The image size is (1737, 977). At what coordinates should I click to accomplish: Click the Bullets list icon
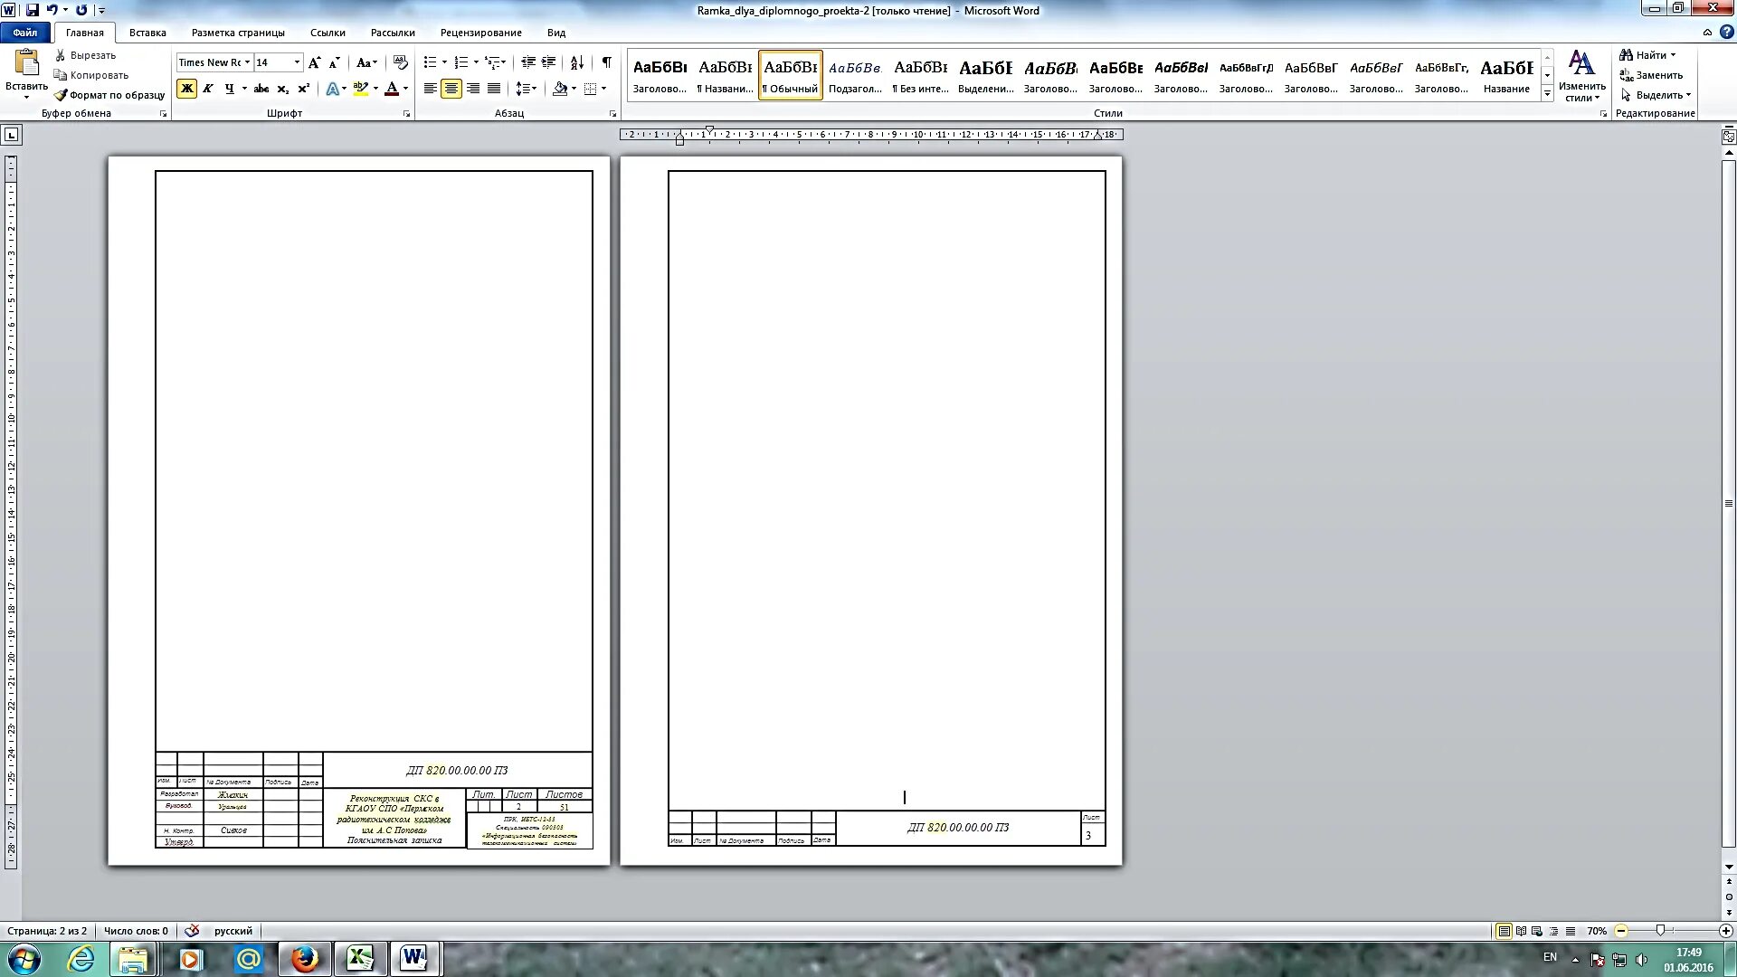(430, 62)
